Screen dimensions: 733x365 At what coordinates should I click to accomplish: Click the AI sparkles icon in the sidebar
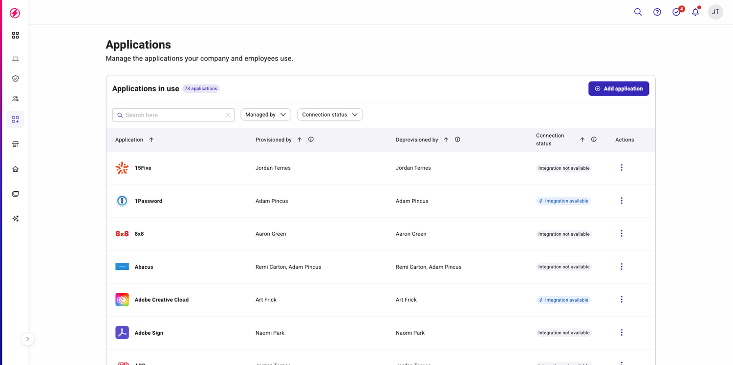coord(15,218)
